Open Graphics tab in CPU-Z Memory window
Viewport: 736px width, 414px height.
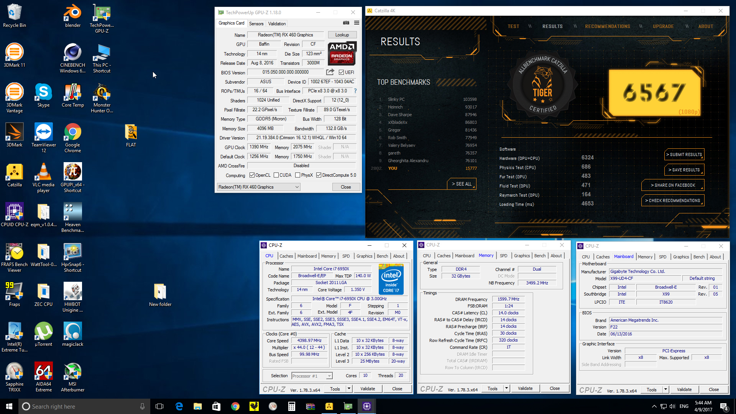tap(522, 256)
